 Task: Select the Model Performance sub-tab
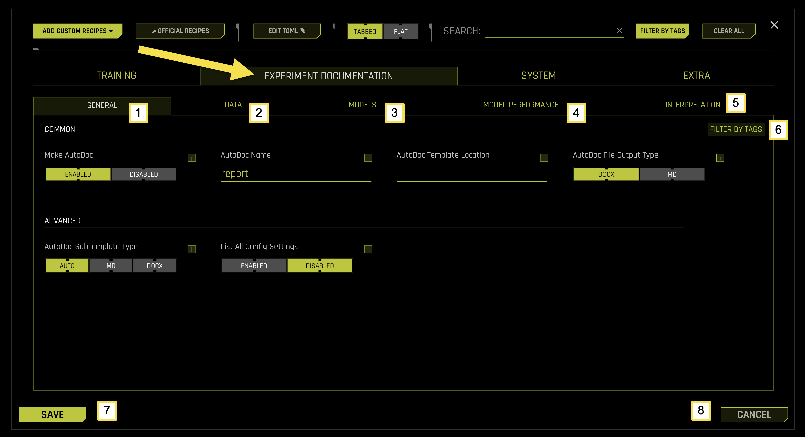coord(520,105)
